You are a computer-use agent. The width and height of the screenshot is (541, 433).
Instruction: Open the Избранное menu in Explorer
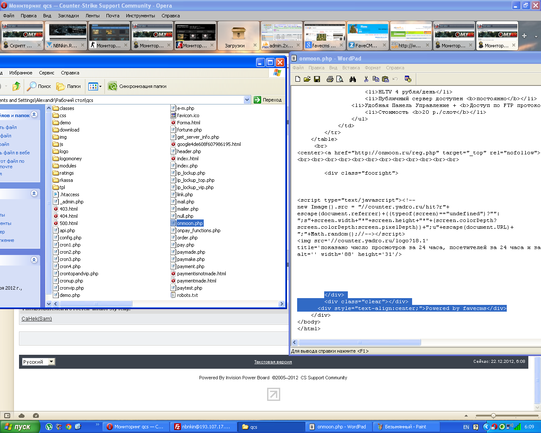pyautogui.click(x=21, y=73)
